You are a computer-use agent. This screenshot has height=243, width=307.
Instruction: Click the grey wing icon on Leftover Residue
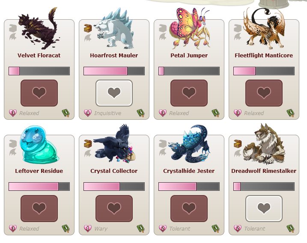coord(13,152)
